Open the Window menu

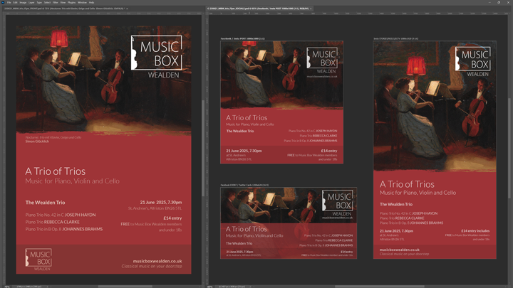coord(82,2)
